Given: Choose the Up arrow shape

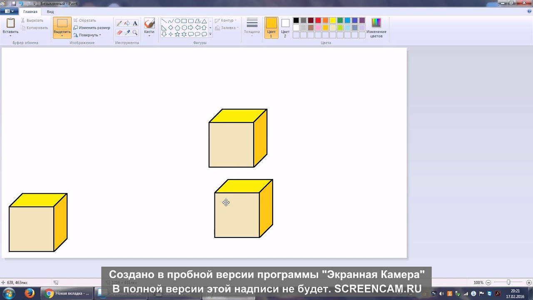Looking at the screenshot, I should 204,27.
